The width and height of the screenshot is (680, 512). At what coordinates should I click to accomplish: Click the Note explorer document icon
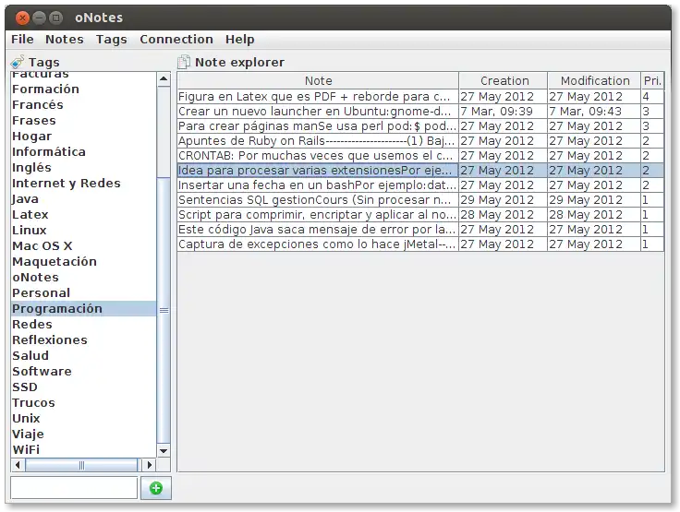pyautogui.click(x=184, y=62)
